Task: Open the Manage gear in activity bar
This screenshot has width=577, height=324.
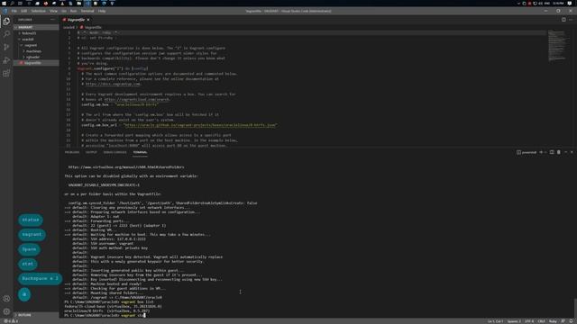Action: coord(6,311)
